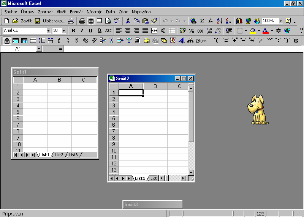The height and width of the screenshot is (217, 304).
Task: Open the Soubor menu
Action: 11,12
